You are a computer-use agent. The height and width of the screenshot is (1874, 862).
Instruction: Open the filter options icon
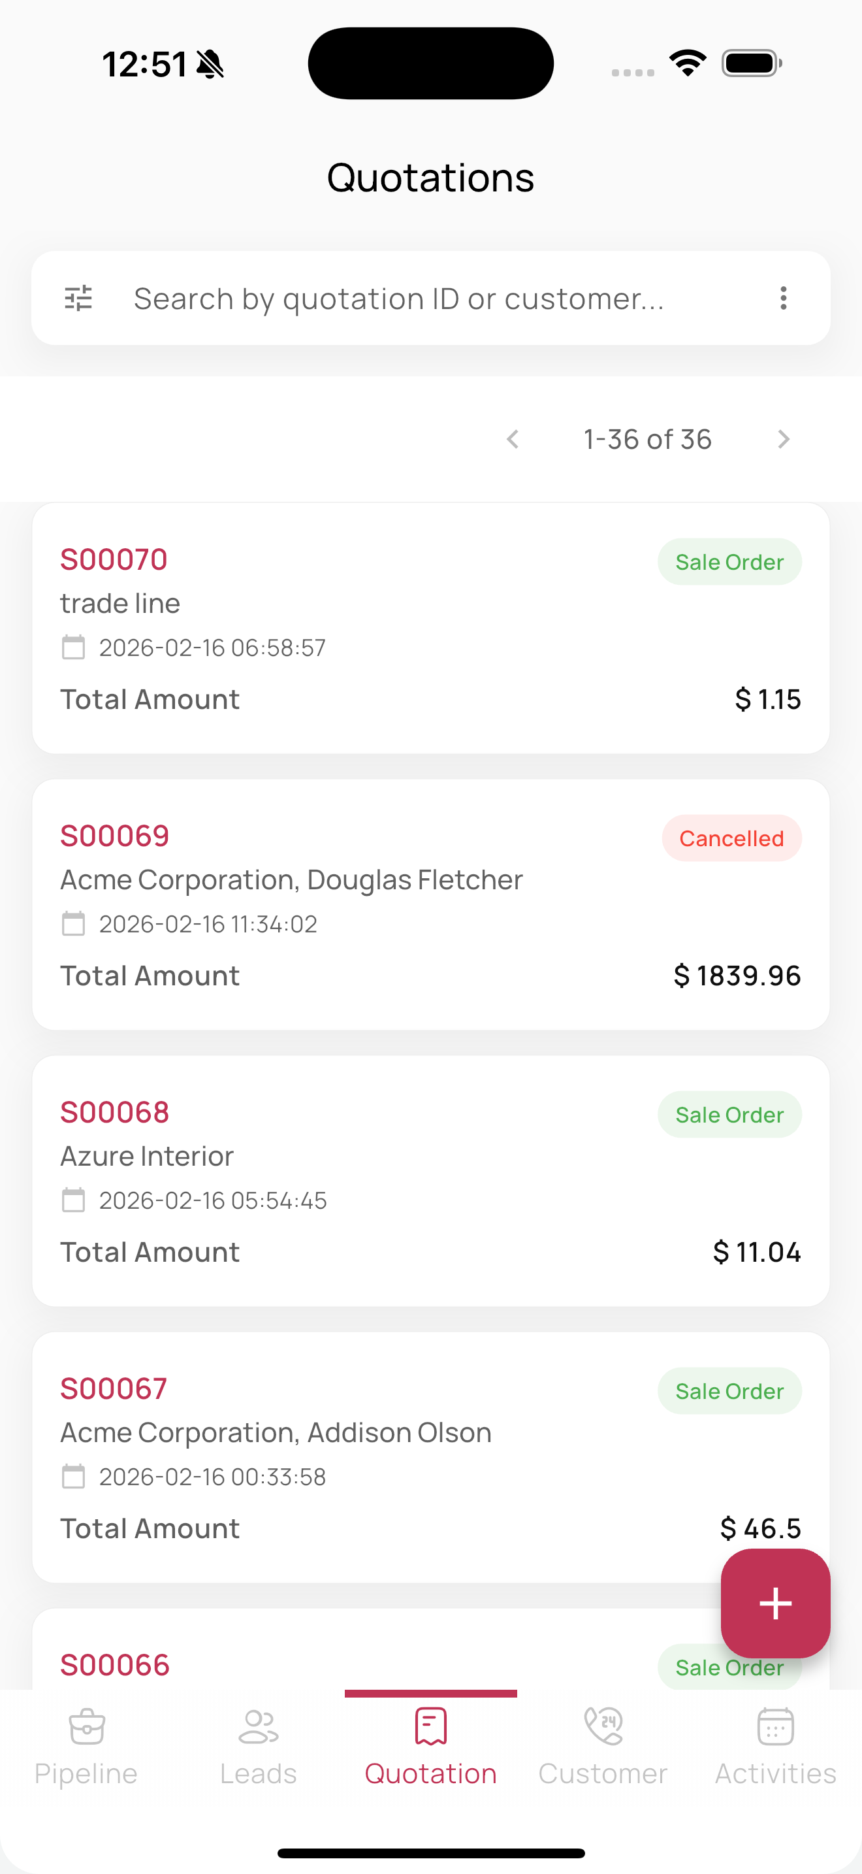point(78,298)
